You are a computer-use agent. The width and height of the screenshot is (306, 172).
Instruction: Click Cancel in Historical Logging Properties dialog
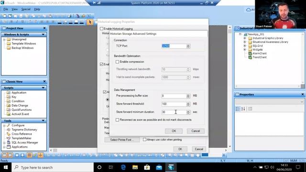click(199, 149)
